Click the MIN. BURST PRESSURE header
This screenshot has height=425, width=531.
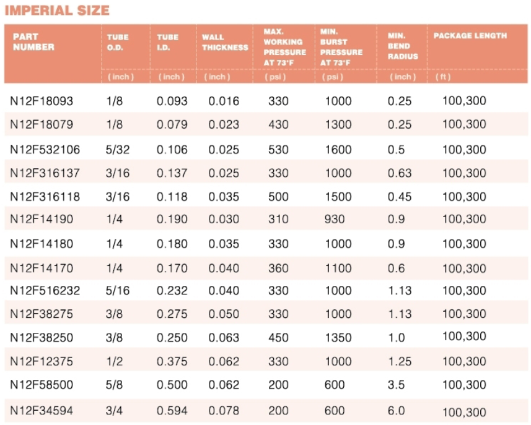341,46
